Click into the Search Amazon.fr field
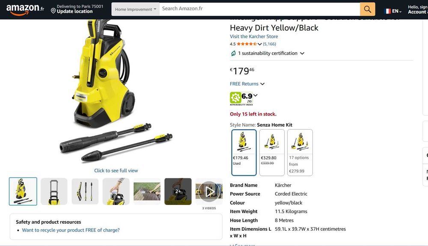Image resolution: width=428 pixels, height=246 pixels. 260,9
